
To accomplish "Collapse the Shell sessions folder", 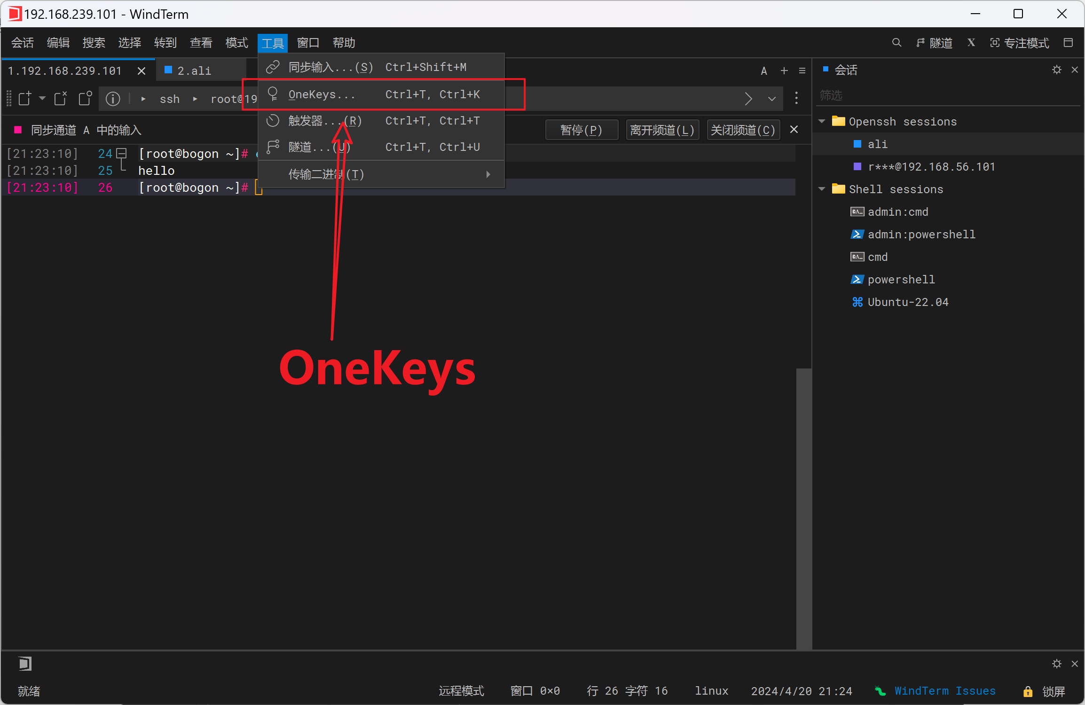I will coord(822,189).
